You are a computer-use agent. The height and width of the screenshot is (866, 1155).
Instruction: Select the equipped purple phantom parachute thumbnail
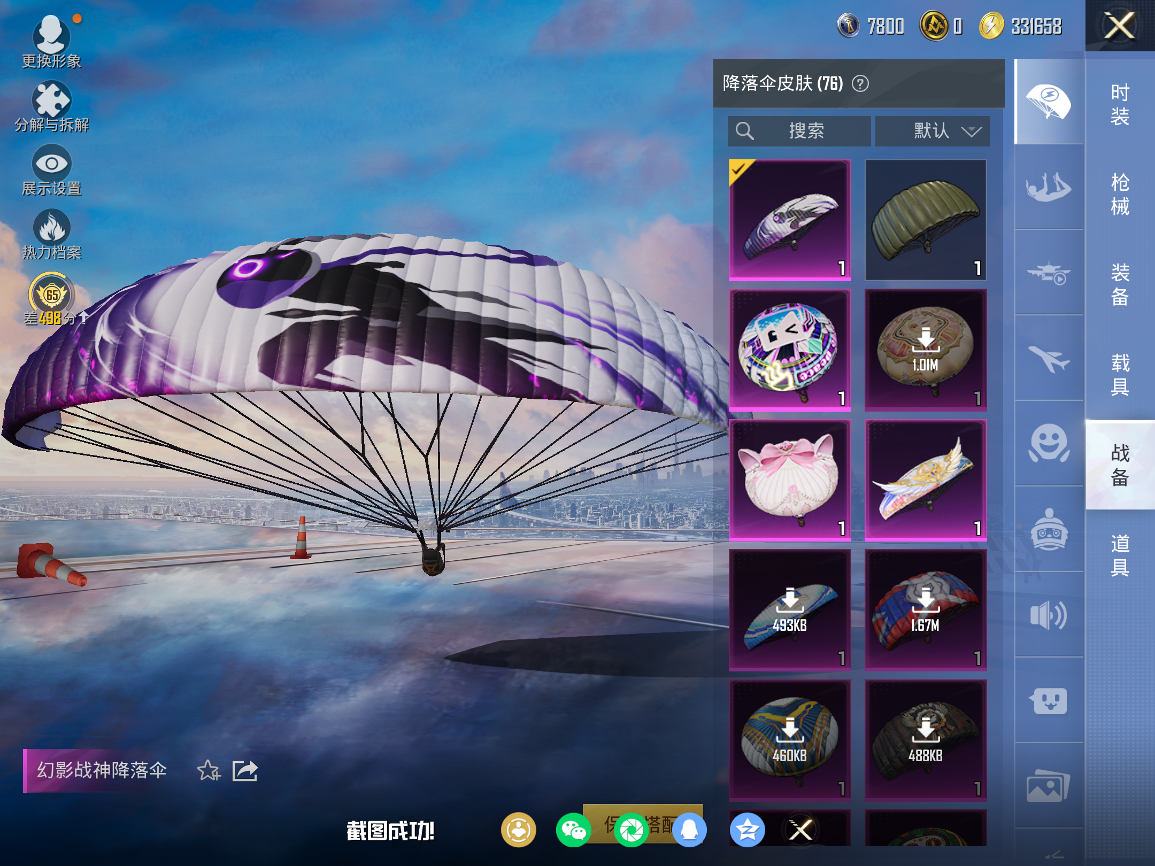tap(790, 219)
